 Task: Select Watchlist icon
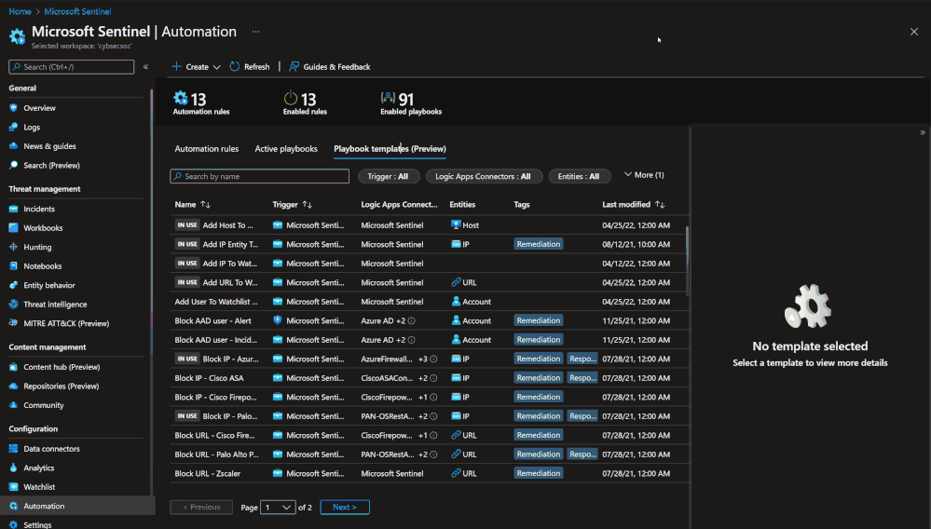[x=14, y=487]
